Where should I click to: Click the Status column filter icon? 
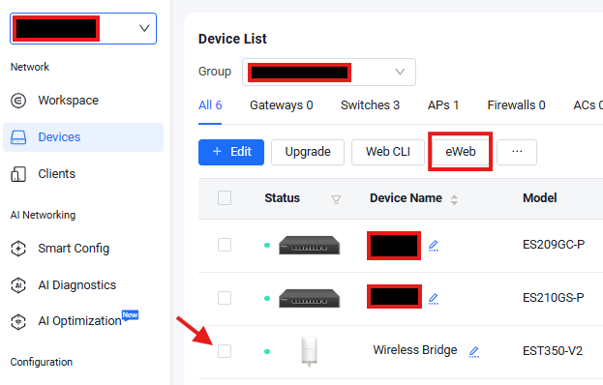click(x=336, y=199)
